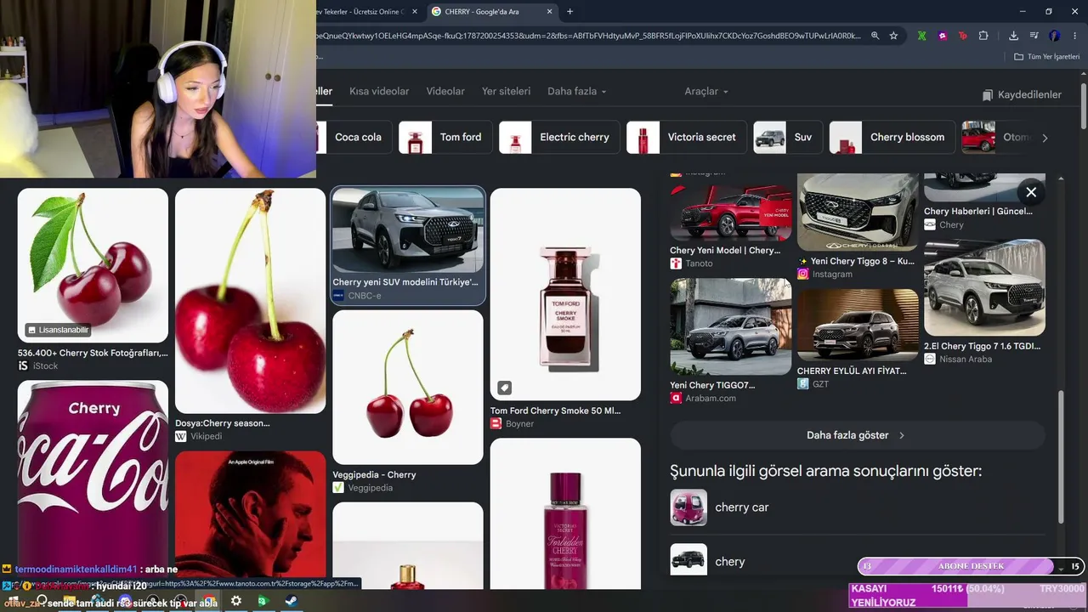Open Cherry yeni SUV modelini Türkiye link
Viewport: 1088px width, 612px height.
[x=405, y=281]
